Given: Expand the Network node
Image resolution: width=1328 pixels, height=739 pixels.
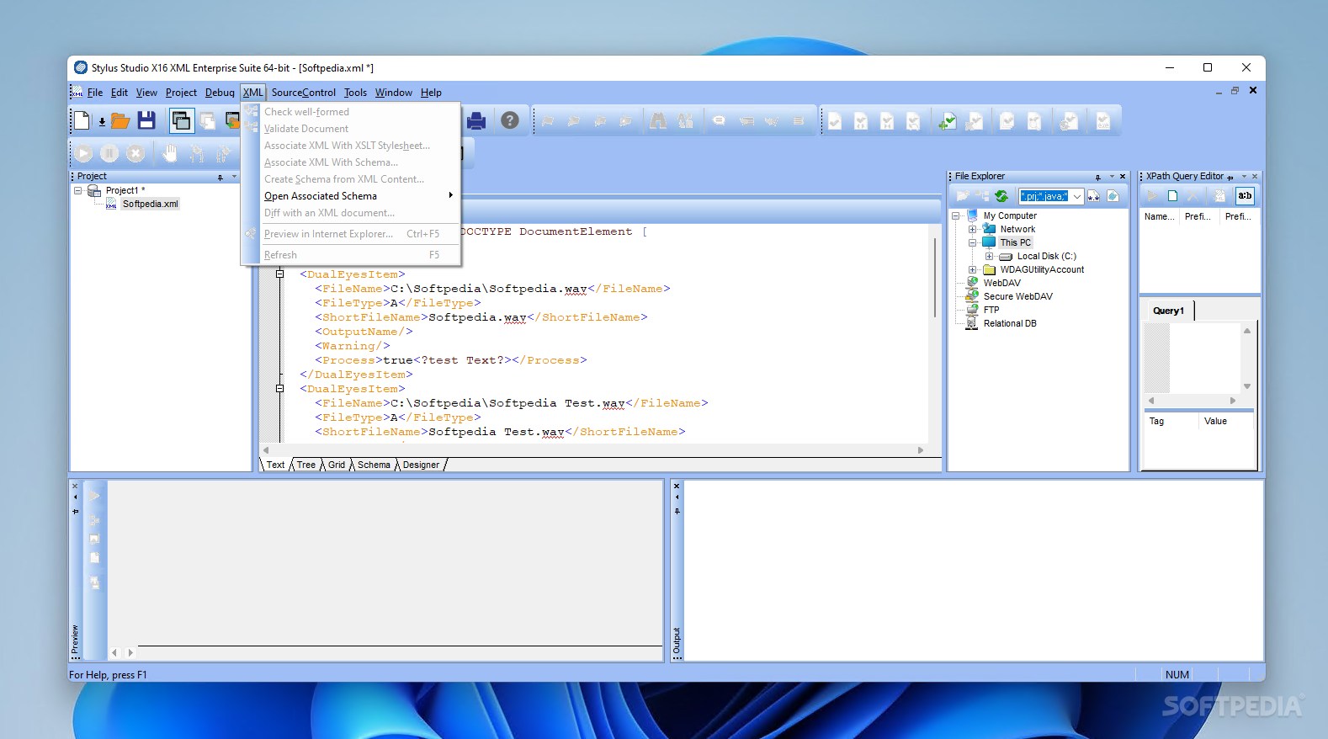Looking at the screenshot, I should (x=972, y=229).
